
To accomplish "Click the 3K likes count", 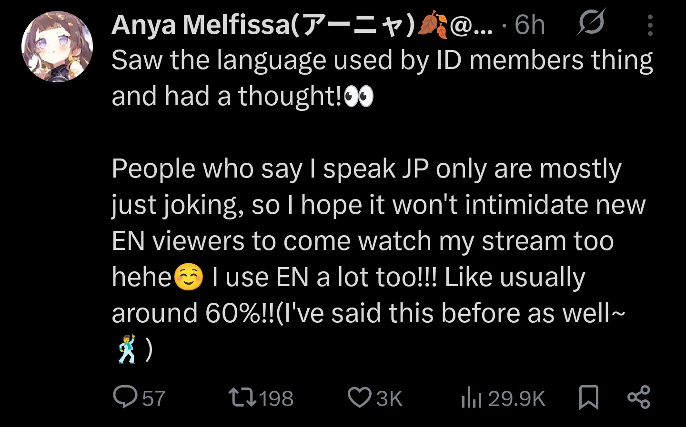I will click(389, 398).
